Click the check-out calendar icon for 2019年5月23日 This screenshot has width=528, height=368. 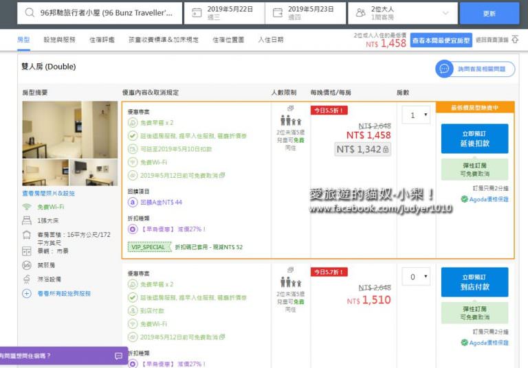(278, 12)
